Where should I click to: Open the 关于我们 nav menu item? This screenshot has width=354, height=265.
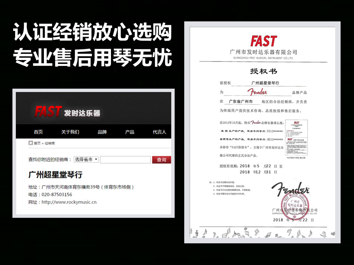point(70,132)
